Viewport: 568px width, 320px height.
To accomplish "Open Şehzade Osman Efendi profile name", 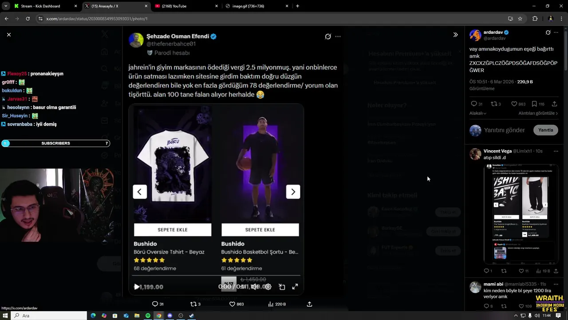I will coord(177,36).
